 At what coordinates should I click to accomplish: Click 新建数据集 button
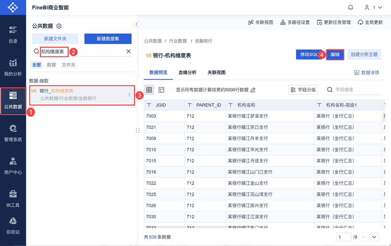[108, 39]
